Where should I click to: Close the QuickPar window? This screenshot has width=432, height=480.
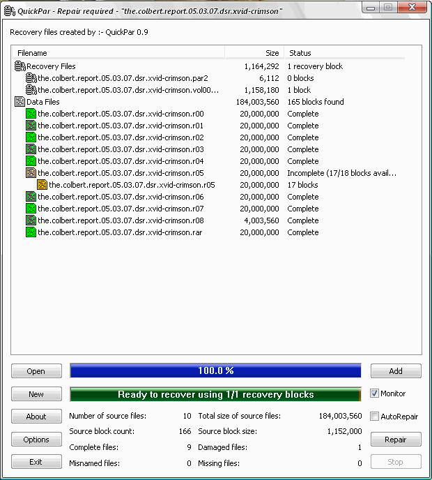(412, 7)
